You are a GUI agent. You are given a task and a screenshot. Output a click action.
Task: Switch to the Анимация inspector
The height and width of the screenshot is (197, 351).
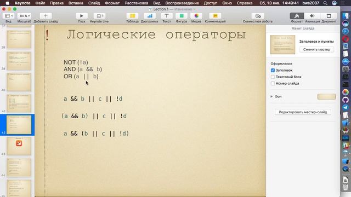tap(312, 16)
